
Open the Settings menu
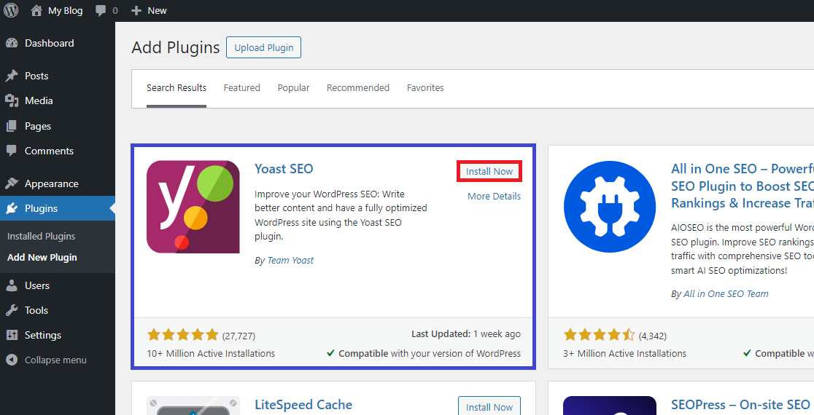[x=43, y=335]
